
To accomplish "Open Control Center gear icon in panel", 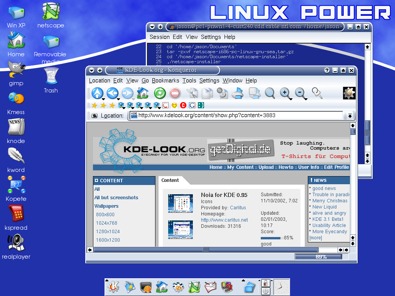I will click(x=178, y=287).
